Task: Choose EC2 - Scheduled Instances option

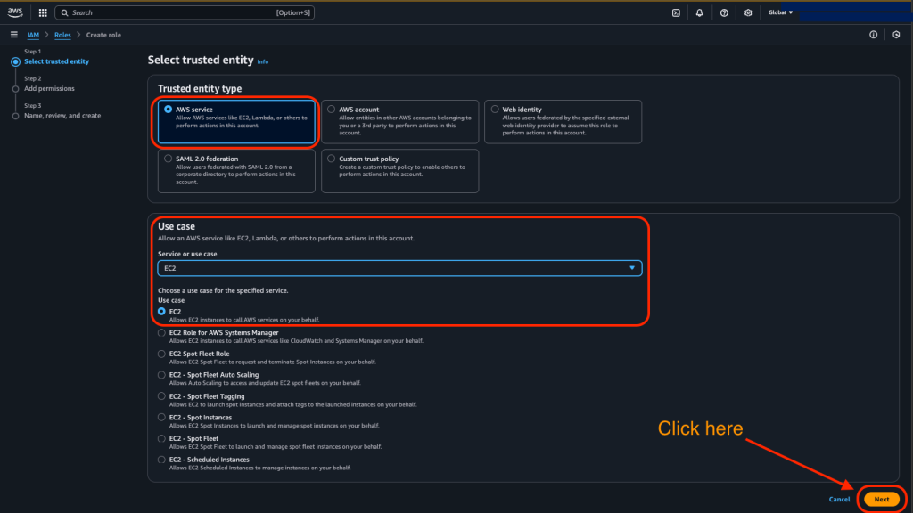Action: [x=162, y=460]
